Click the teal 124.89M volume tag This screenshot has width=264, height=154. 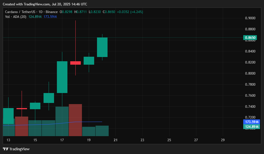pos(251,126)
